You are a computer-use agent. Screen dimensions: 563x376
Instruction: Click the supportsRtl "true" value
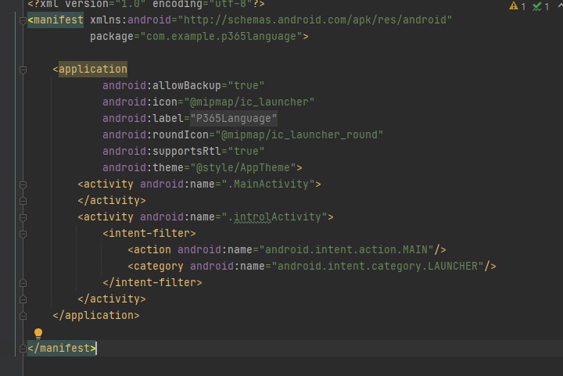pyautogui.click(x=246, y=151)
